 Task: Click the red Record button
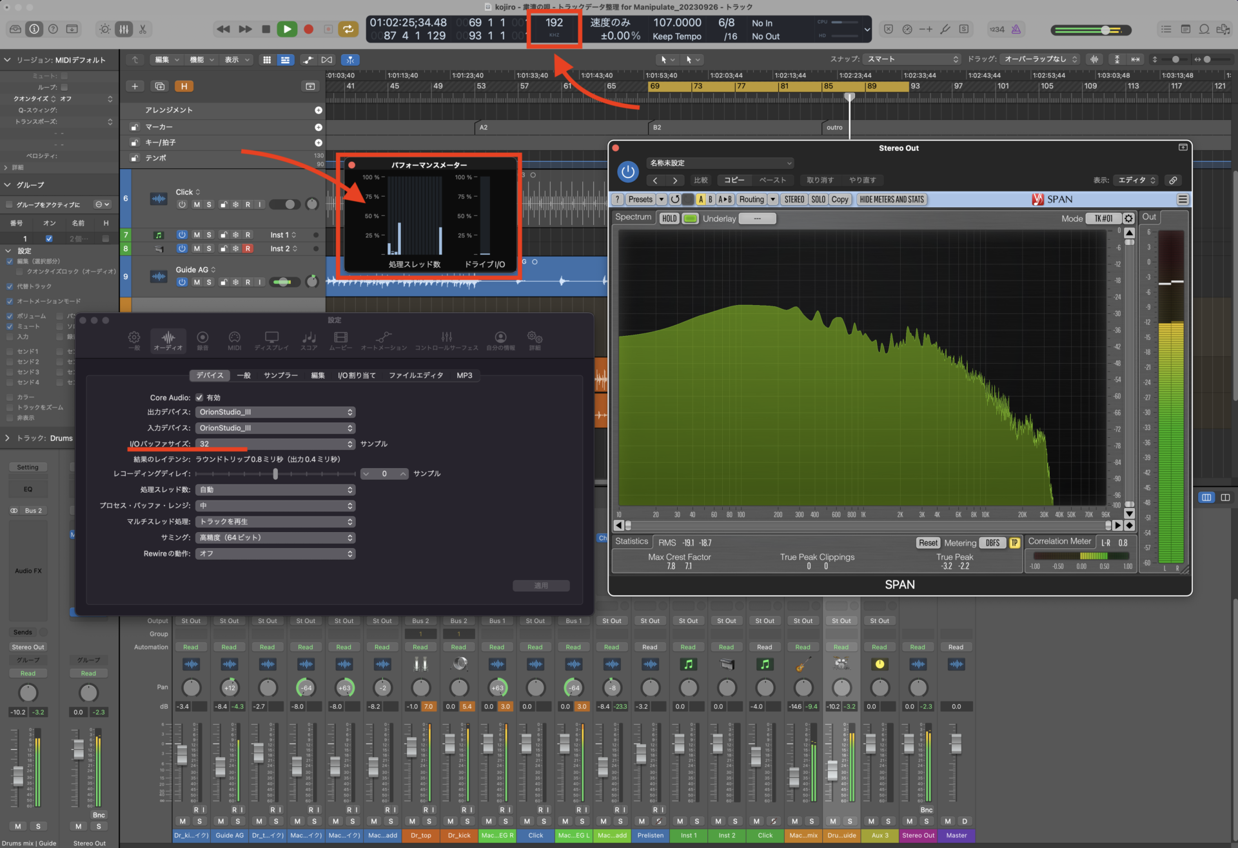[x=308, y=29]
